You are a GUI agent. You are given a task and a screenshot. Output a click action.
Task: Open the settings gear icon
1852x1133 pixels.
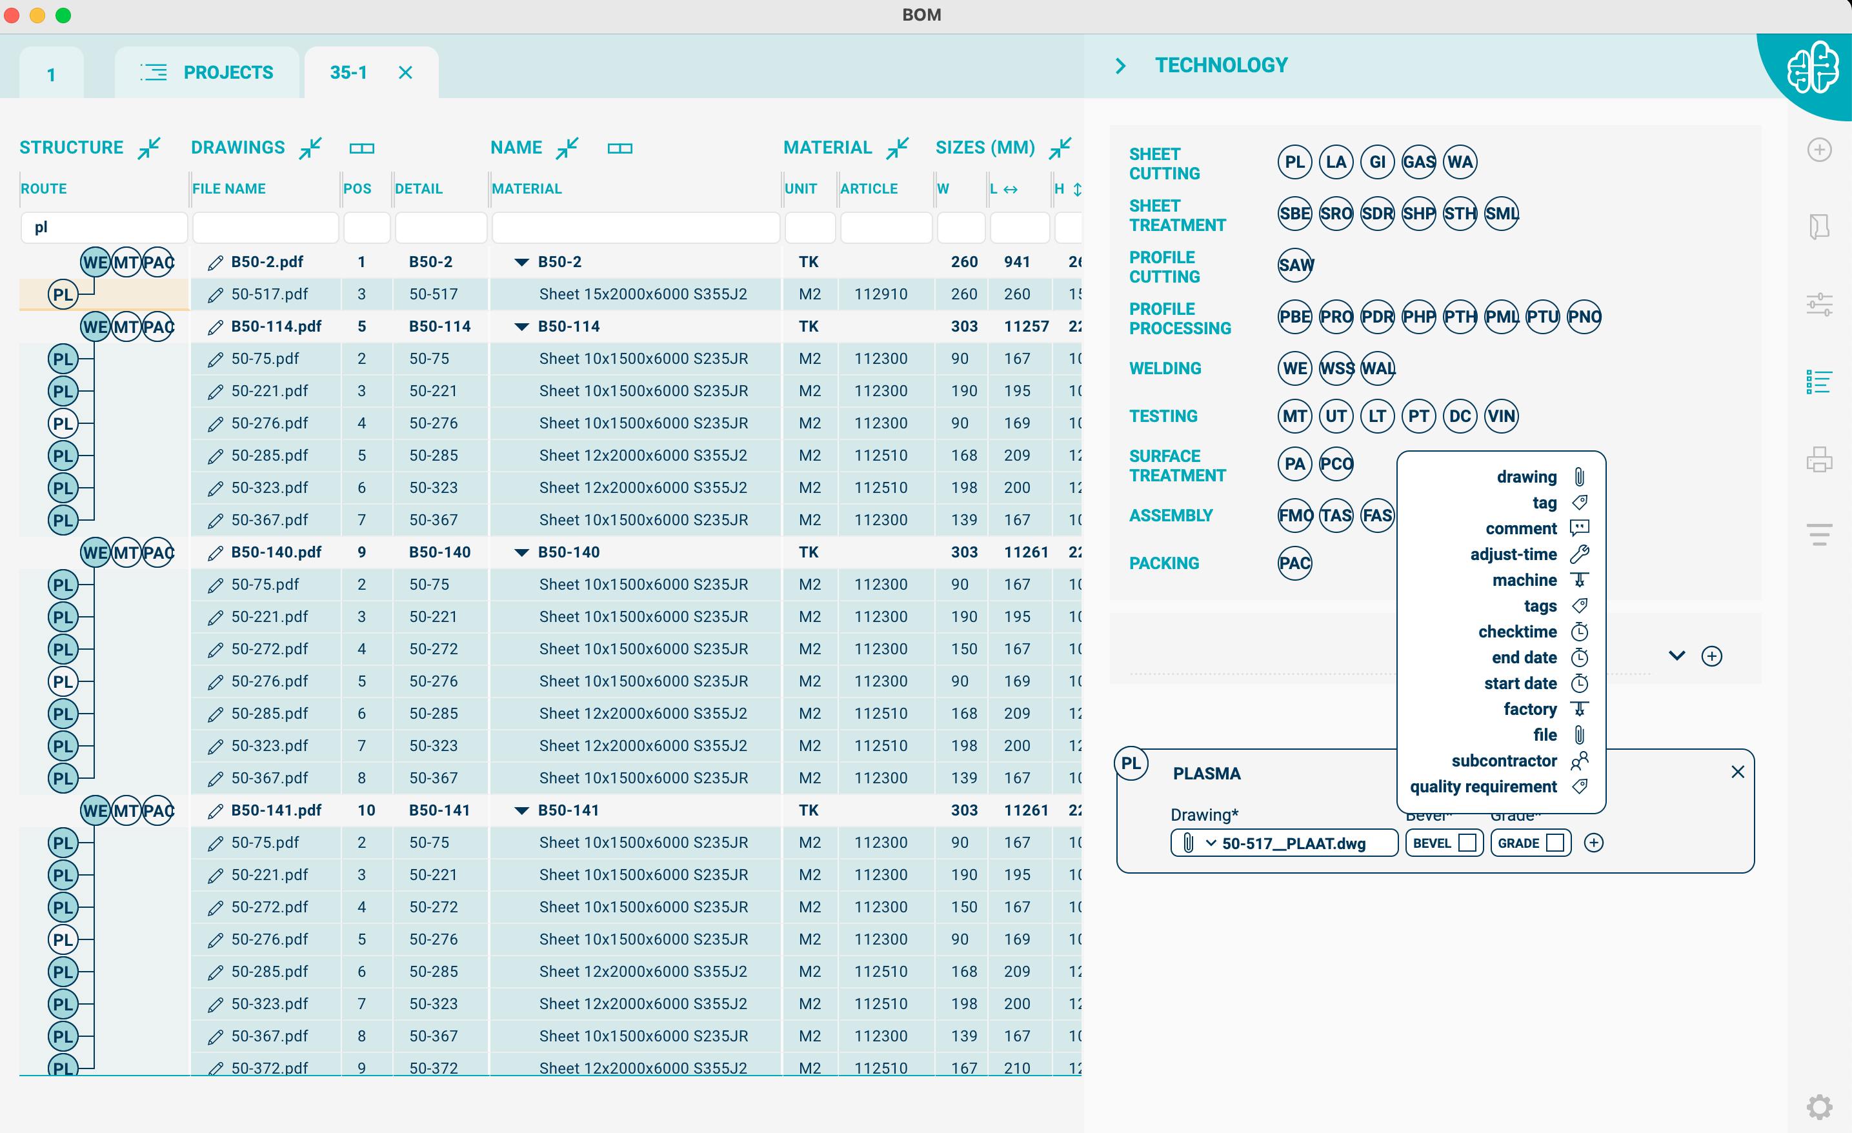[x=1819, y=1107]
